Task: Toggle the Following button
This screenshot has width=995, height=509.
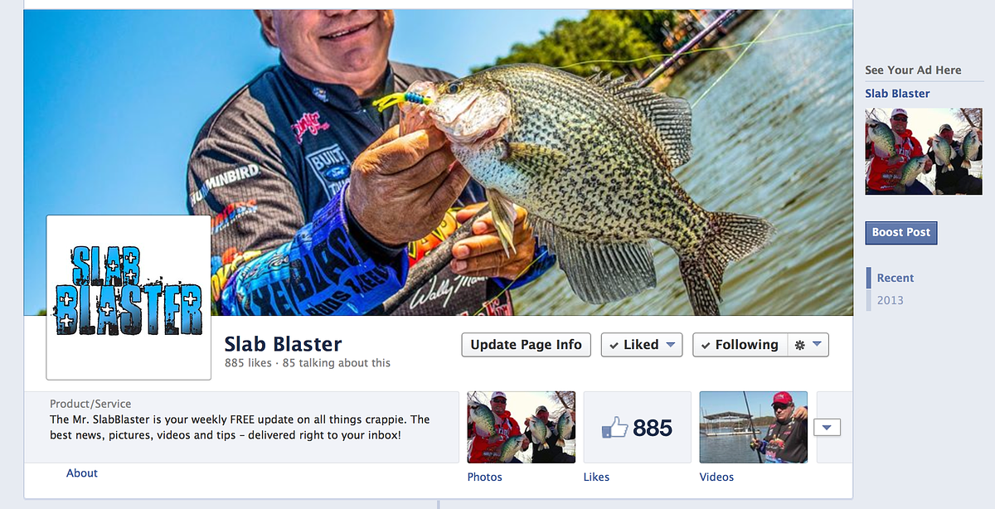Action: tap(739, 345)
